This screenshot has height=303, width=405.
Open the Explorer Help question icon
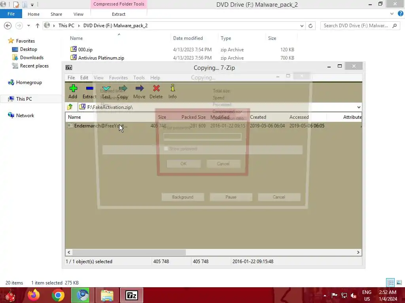(400, 14)
